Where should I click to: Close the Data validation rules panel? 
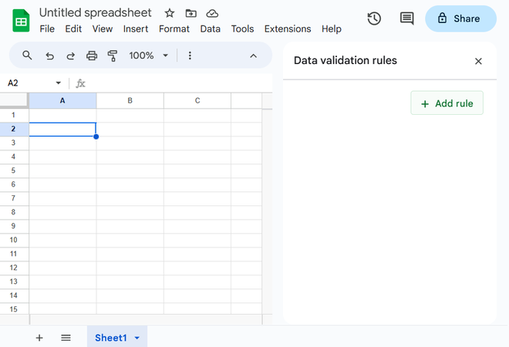478,61
